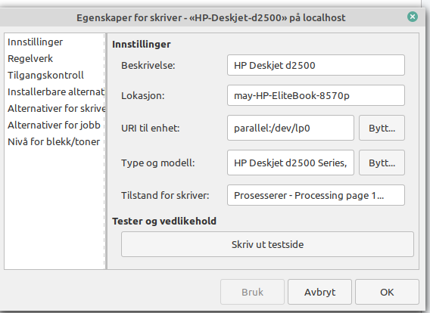Viewport: 430px width, 313px height.
Task: Click the Avbryt button
Action: coord(319,292)
